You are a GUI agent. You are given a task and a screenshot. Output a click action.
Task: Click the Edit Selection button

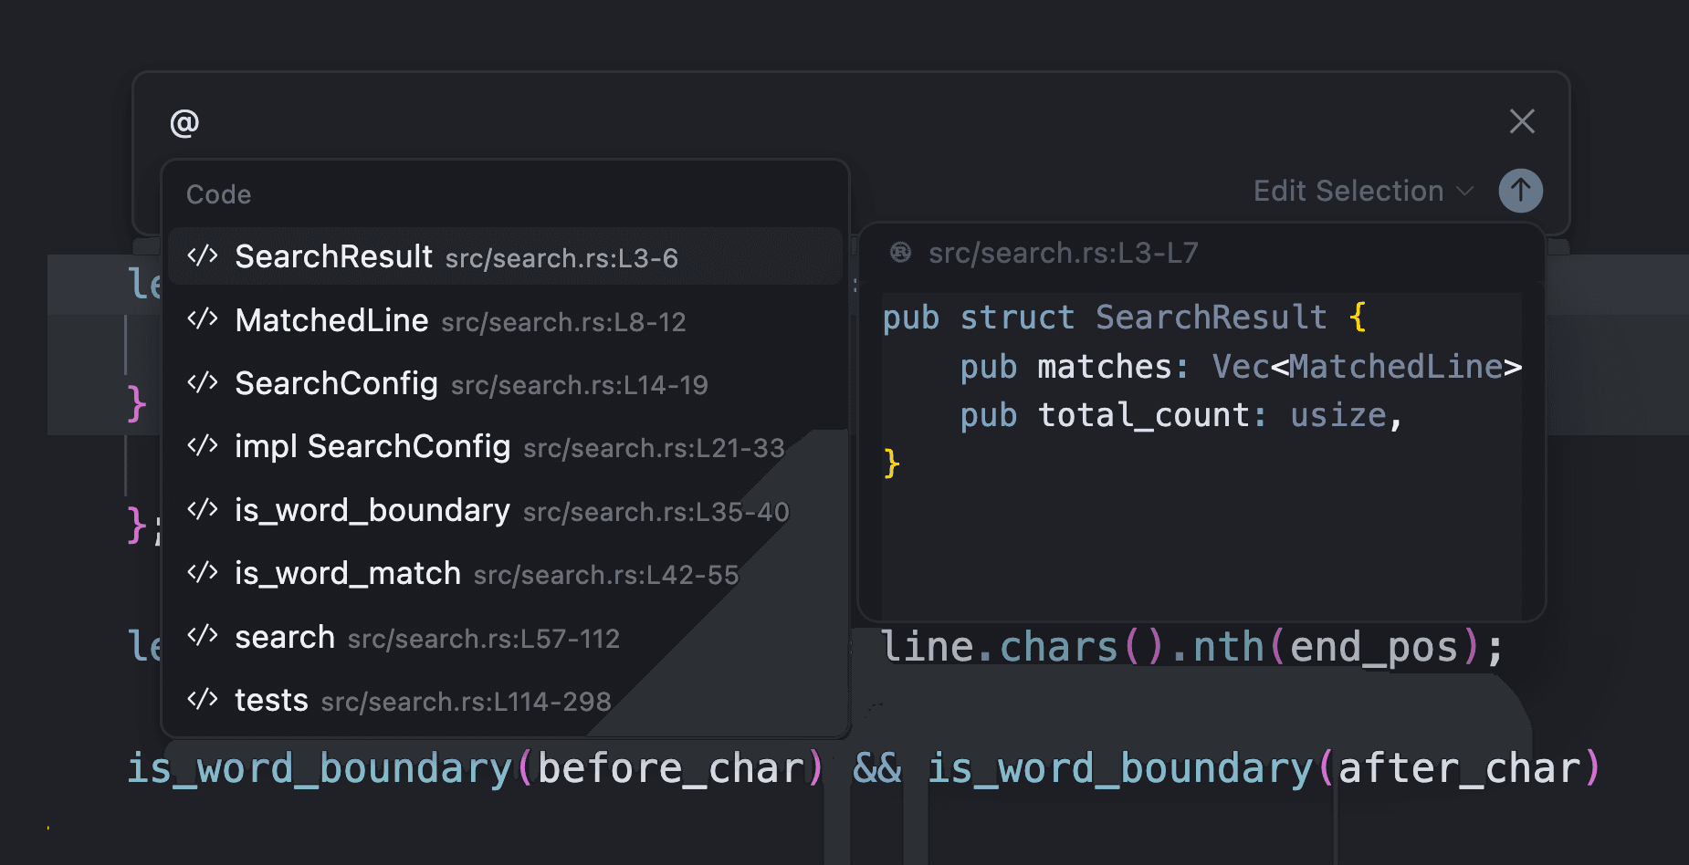1348,191
